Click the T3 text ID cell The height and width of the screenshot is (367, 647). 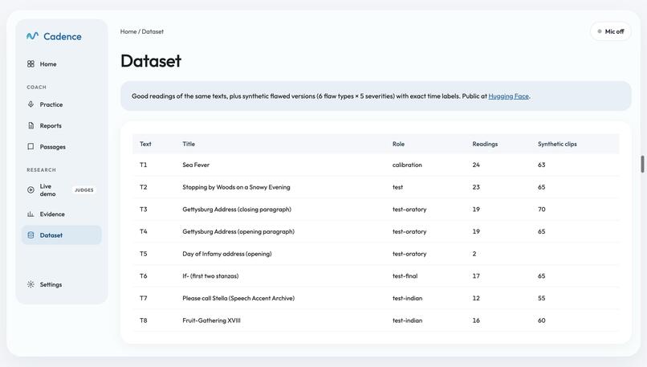click(143, 210)
